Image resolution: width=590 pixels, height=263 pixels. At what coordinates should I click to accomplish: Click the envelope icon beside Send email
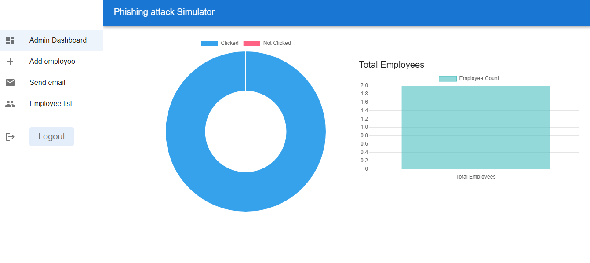click(x=10, y=83)
